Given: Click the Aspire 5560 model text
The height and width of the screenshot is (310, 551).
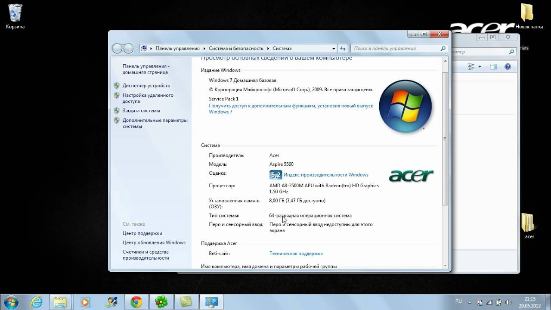Looking at the screenshot, I should (282, 164).
